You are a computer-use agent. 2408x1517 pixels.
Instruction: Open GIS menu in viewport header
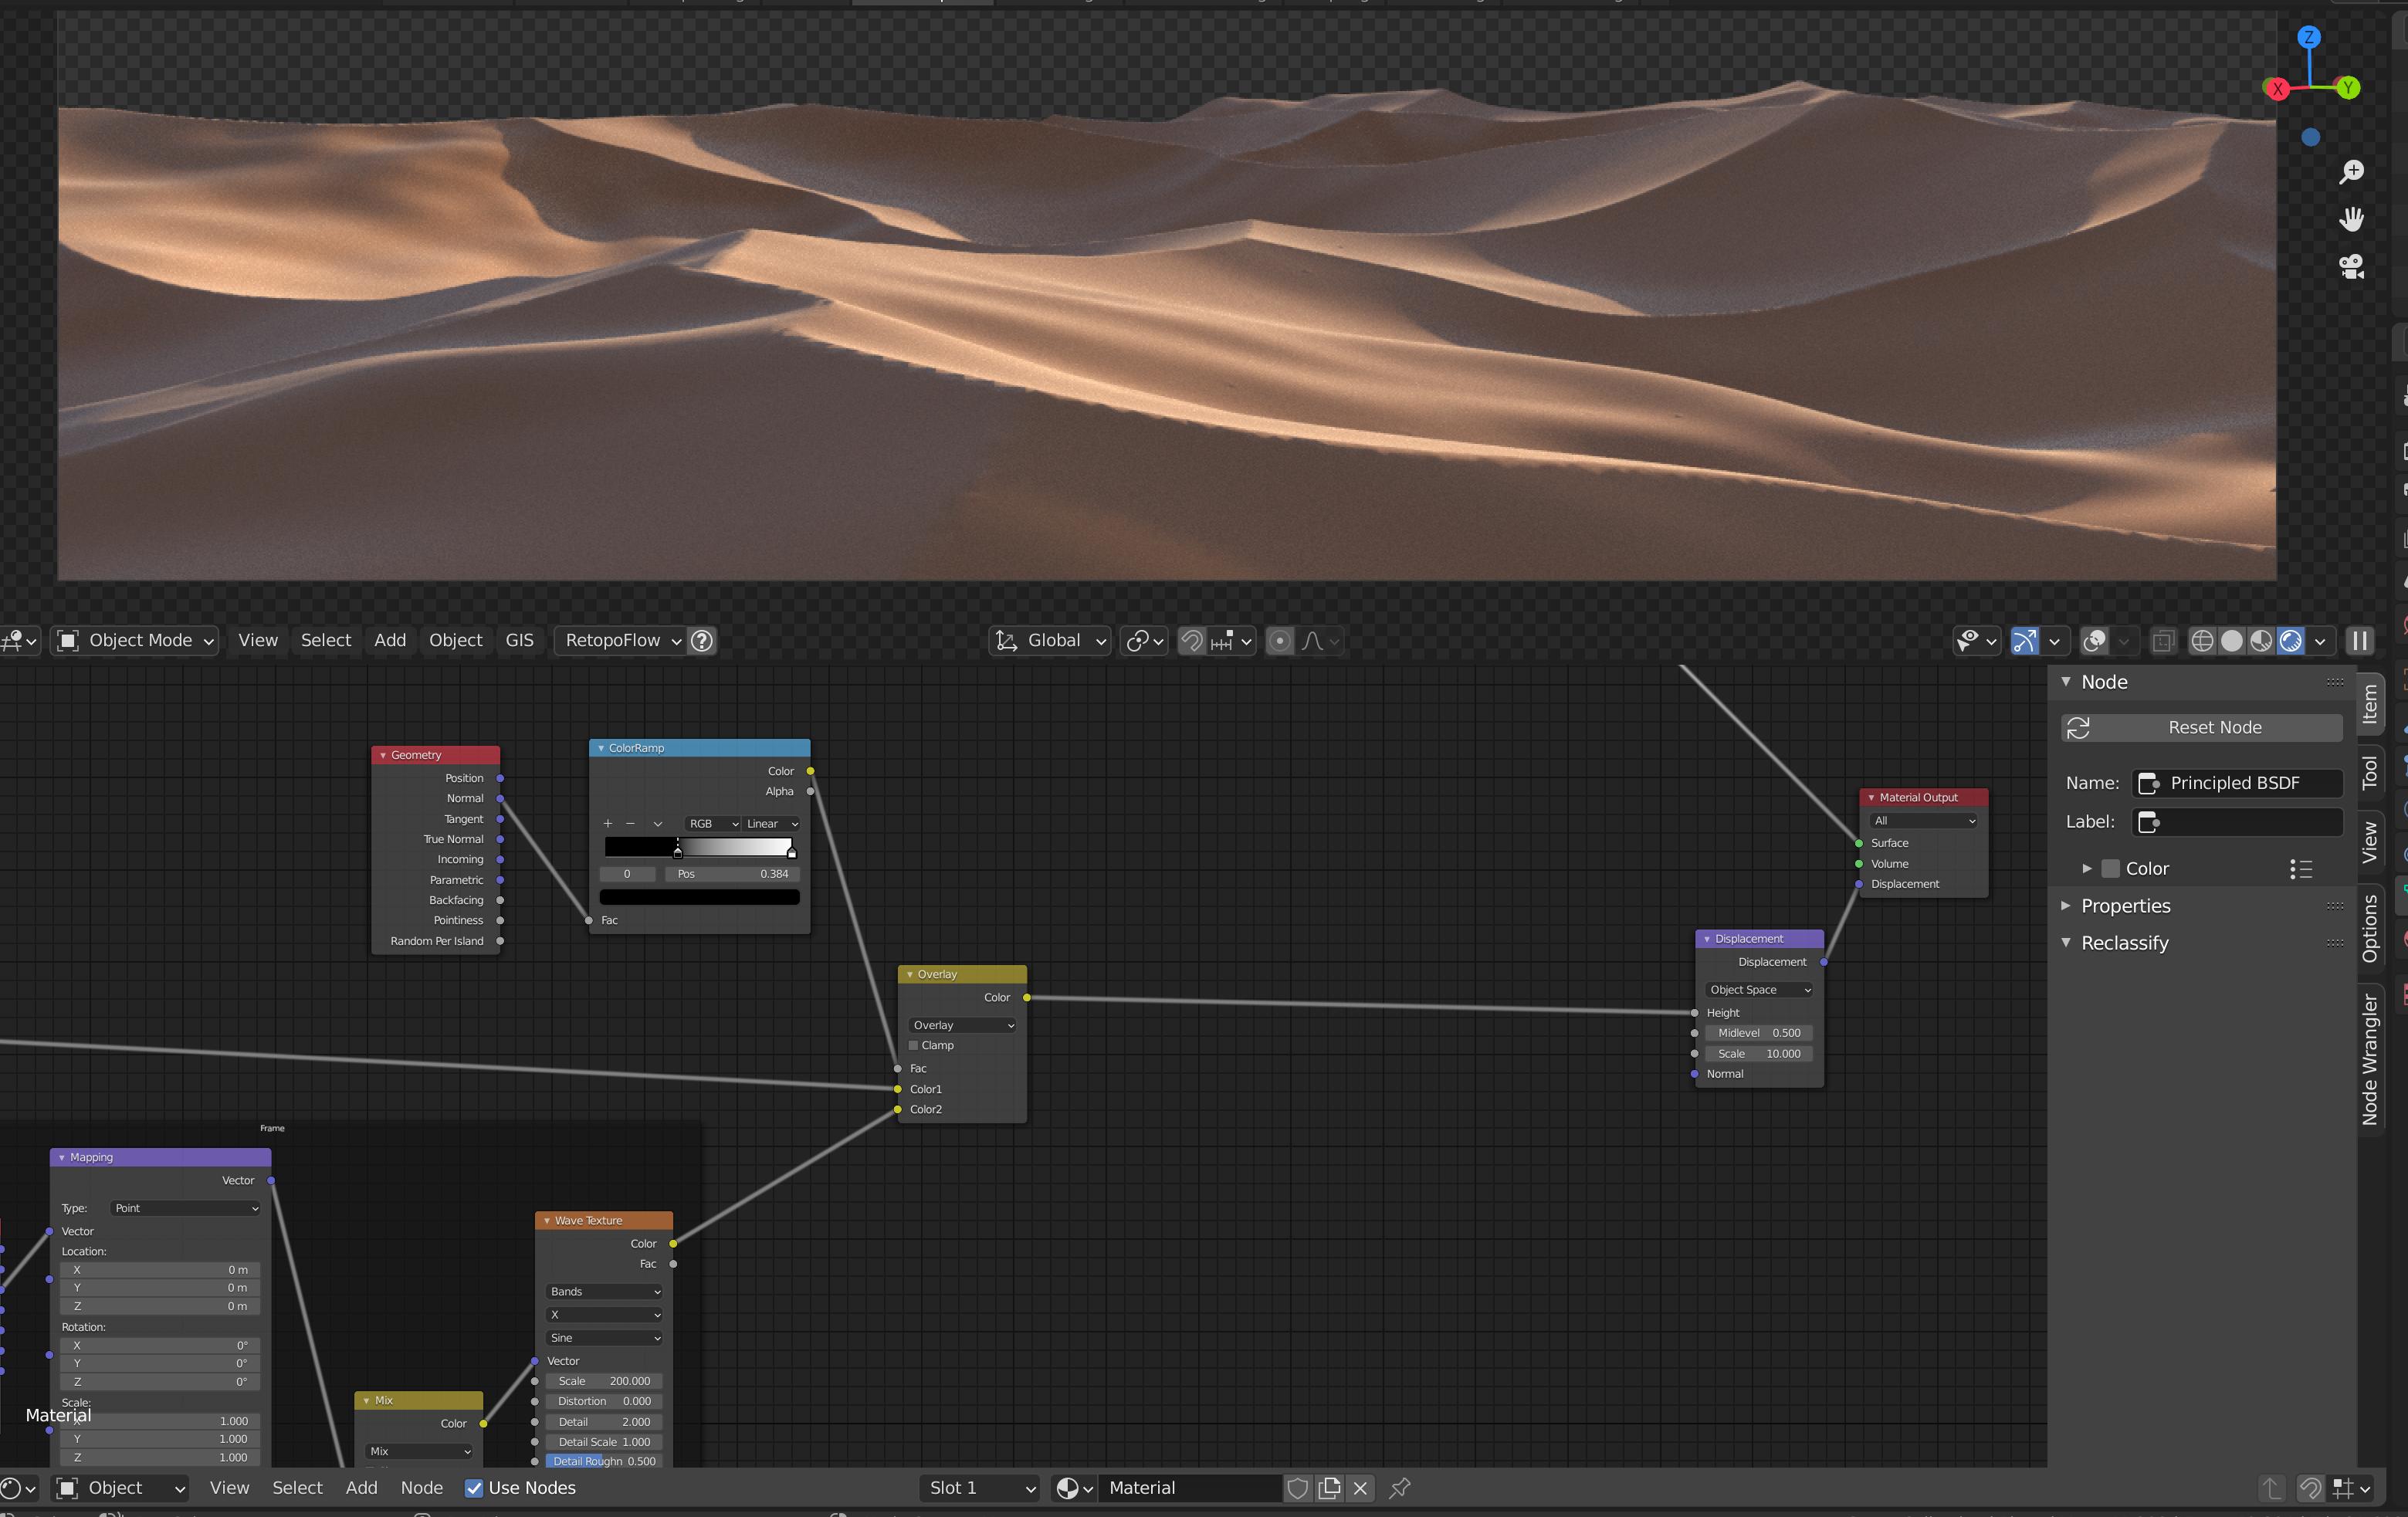tap(519, 641)
